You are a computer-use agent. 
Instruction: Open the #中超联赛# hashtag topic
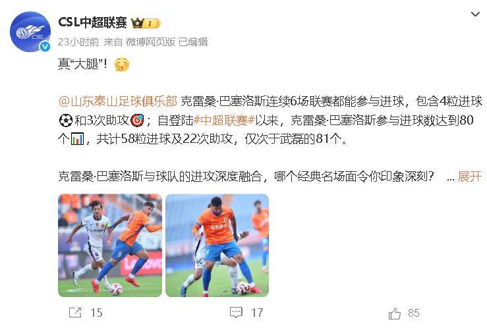pos(224,120)
